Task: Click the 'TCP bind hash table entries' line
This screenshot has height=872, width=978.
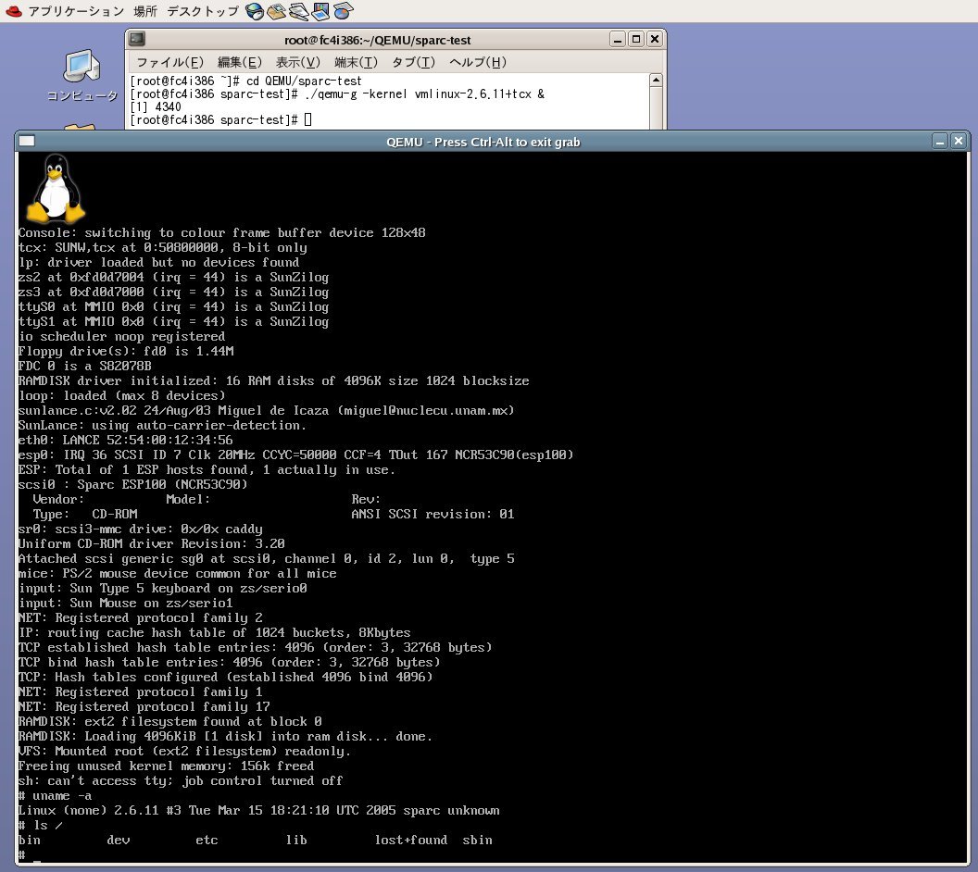Action: coord(229,663)
